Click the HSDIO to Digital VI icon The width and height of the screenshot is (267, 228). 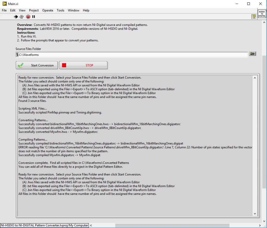point(262,14)
